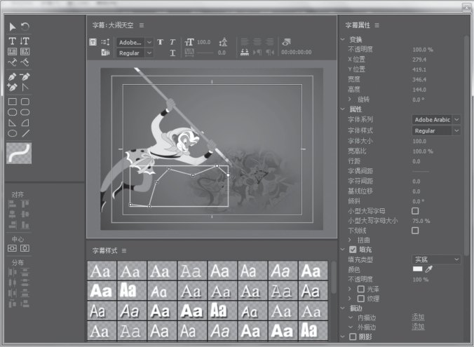Open 填充类型 实底 dropdown

click(x=436, y=259)
